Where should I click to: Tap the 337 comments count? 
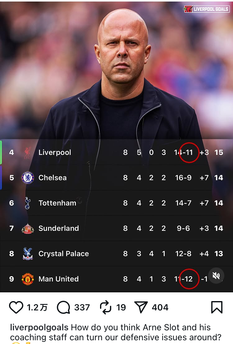[x=82, y=308]
